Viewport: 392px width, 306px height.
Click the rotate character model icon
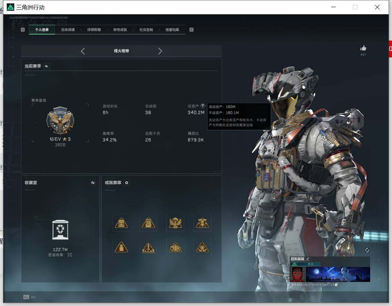coord(367,250)
